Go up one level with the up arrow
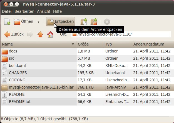Screen dimensions: 174x123 point(40,34)
